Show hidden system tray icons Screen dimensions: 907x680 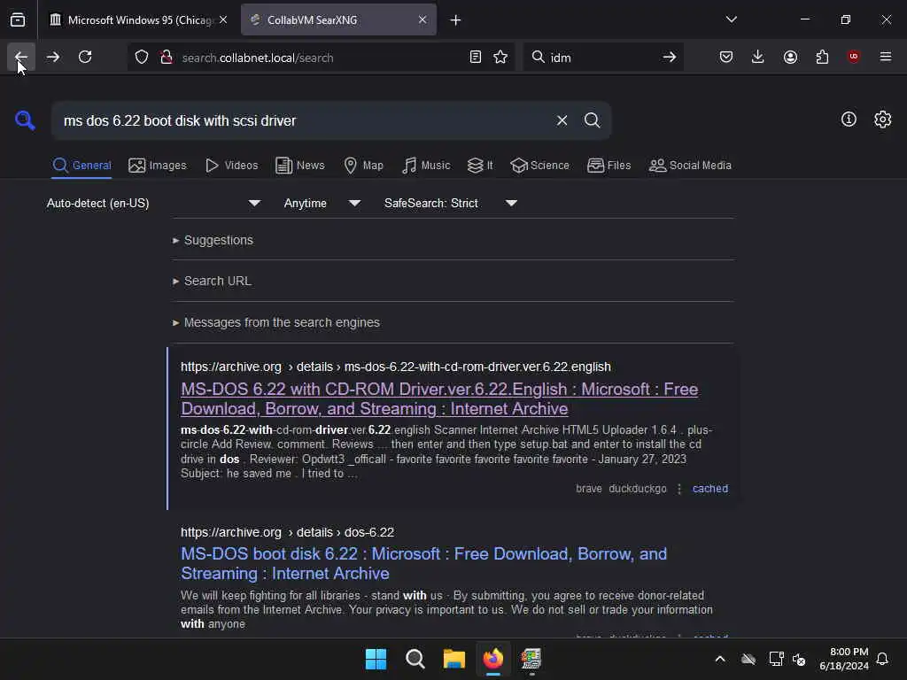(720, 659)
